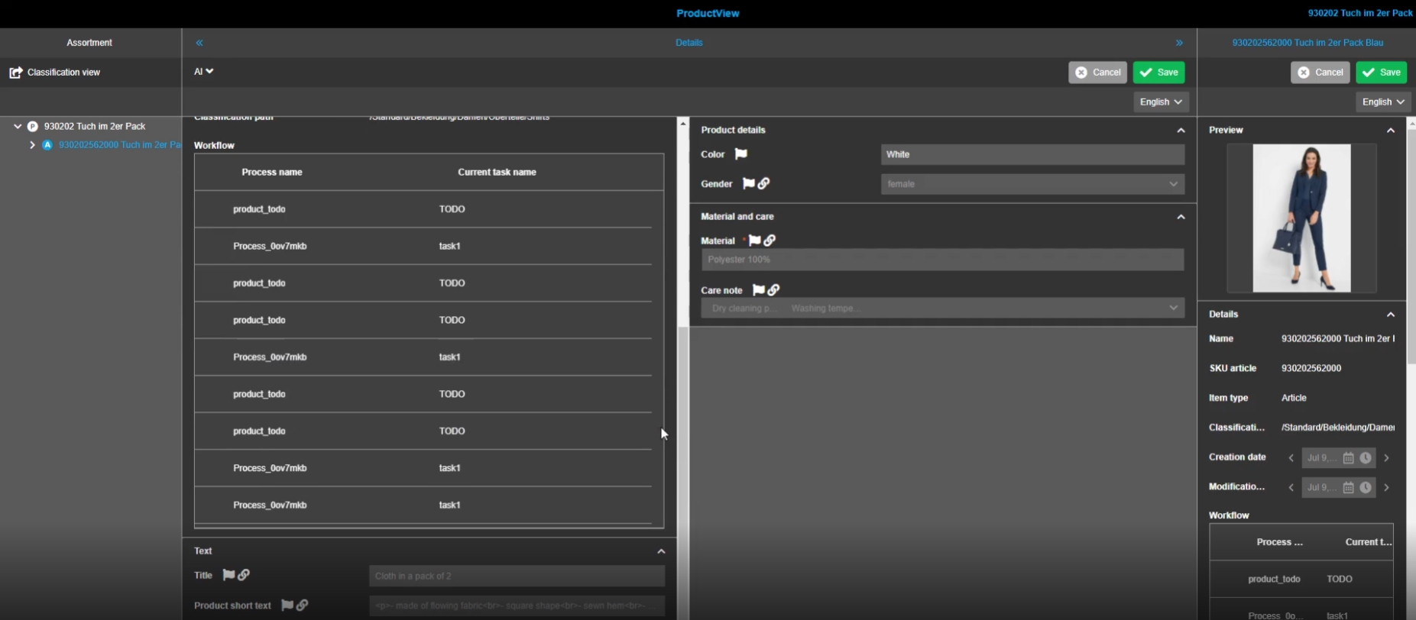Viewport: 1416px width, 620px height.
Task: Click the flag icon next to Title
Action: [x=228, y=575]
